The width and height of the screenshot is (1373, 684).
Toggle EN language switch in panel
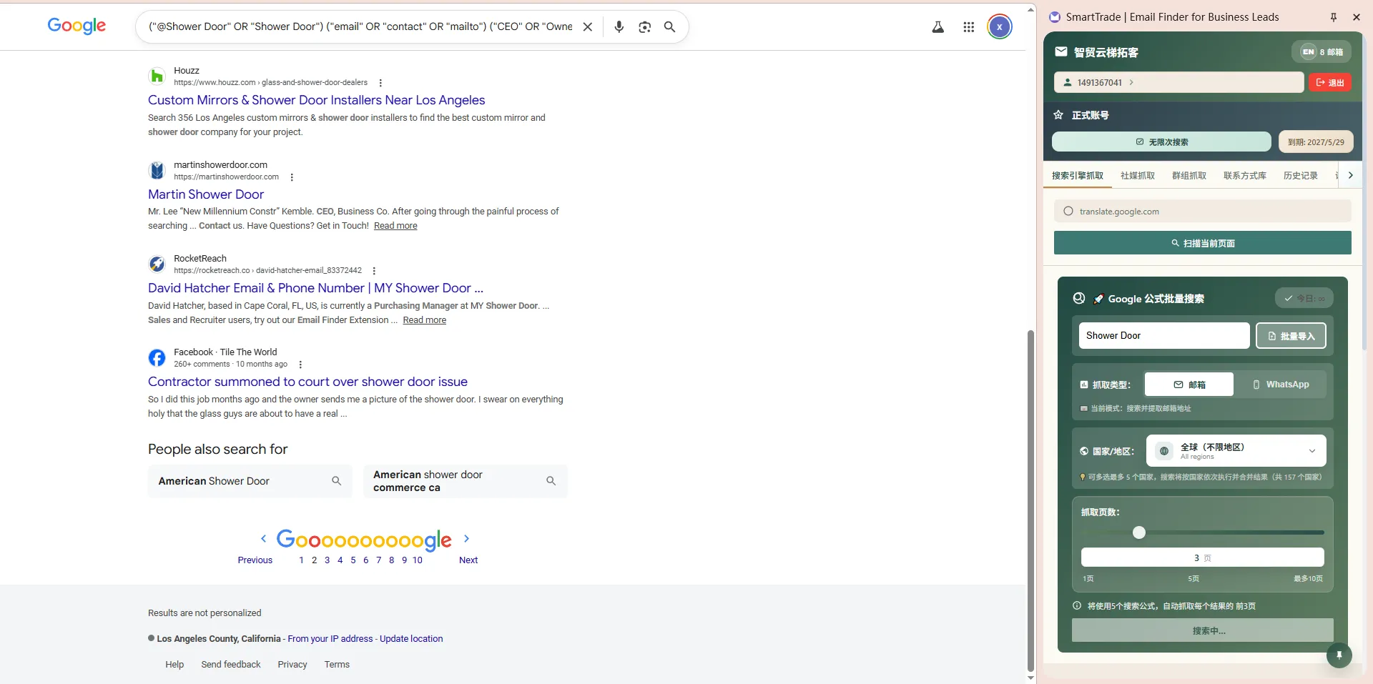pyautogui.click(x=1308, y=51)
